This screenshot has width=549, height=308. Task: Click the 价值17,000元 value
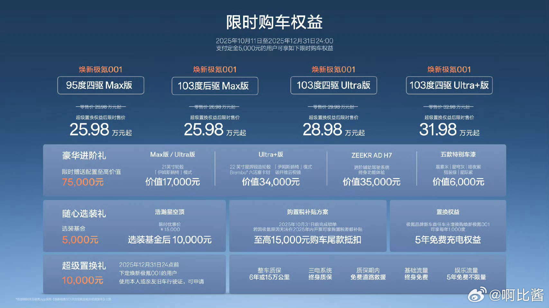pyautogui.click(x=173, y=182)
